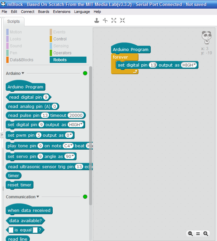Select the Data&Blocks category
The width and height of the screenshot is (217, 241).
coord(20,60)
